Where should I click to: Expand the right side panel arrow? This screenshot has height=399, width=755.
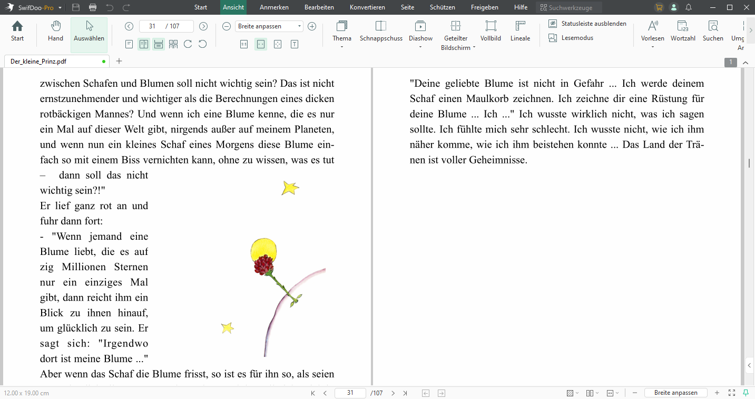click(750, 365)
